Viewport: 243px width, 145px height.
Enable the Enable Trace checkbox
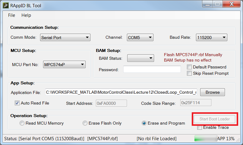coord(200,128)
